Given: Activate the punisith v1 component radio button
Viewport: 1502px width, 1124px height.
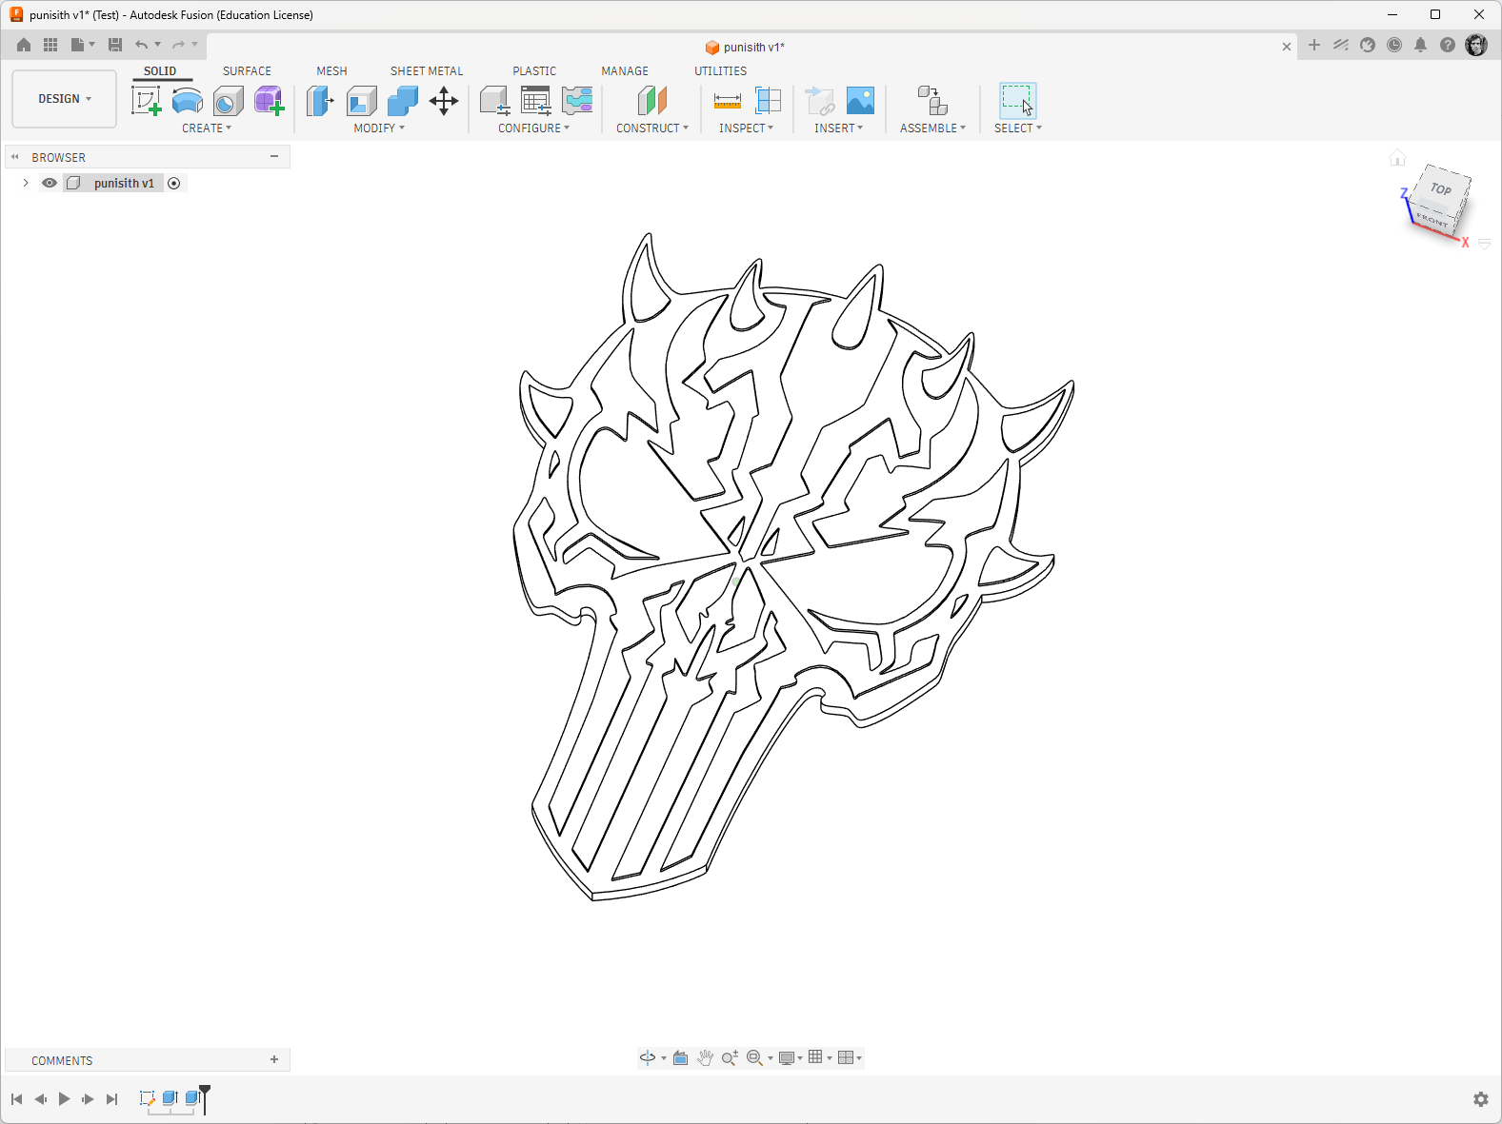Looking at the screenshot, I should pyautogui.click(x=174, y=183).
